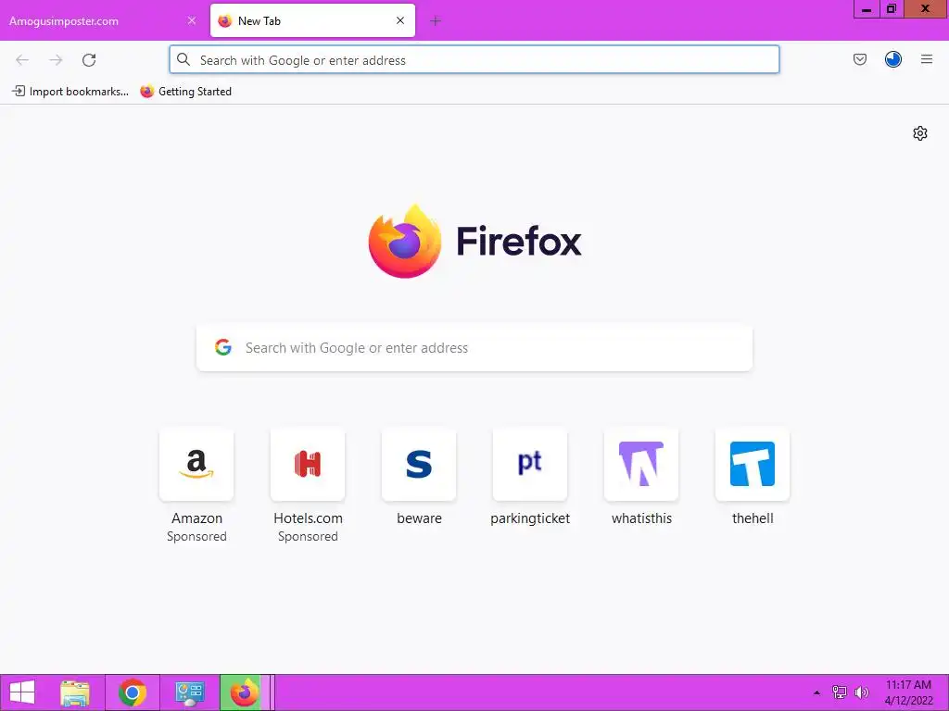
Task: Click Import bookmarks in bookmarks toolbar
Action: 70,92
